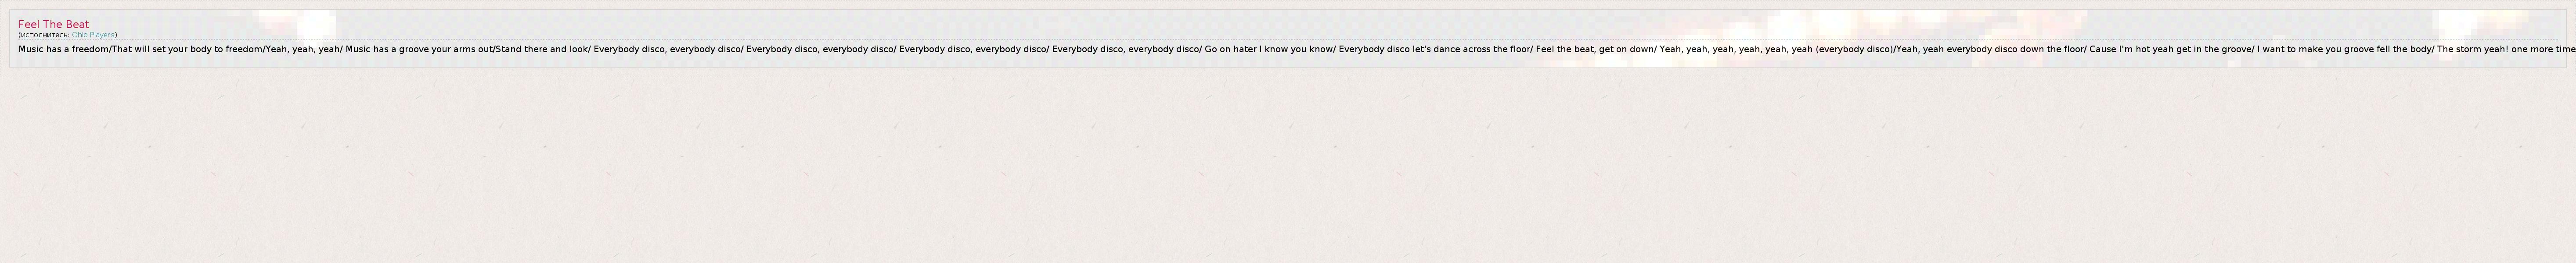Click the "one more time" ending text
The image size is (2576, 263).
click(x=2544, y=49)
